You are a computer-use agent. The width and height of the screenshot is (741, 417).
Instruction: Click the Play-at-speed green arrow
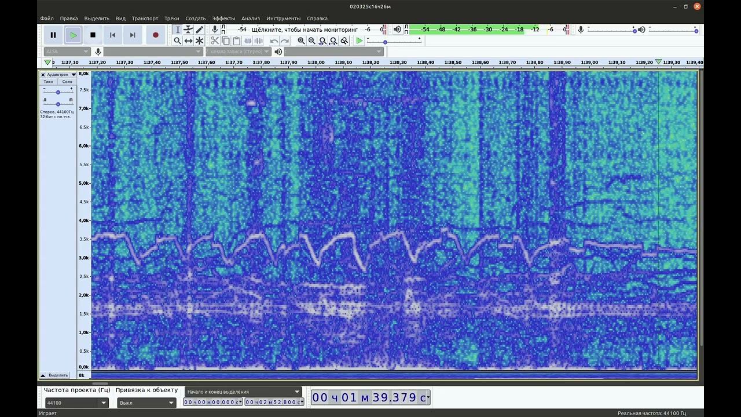pos(360,41)
